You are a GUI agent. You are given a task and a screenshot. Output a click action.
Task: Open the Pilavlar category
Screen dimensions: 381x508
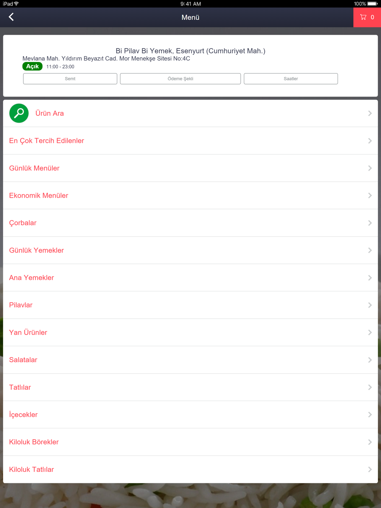coord(190,305)
